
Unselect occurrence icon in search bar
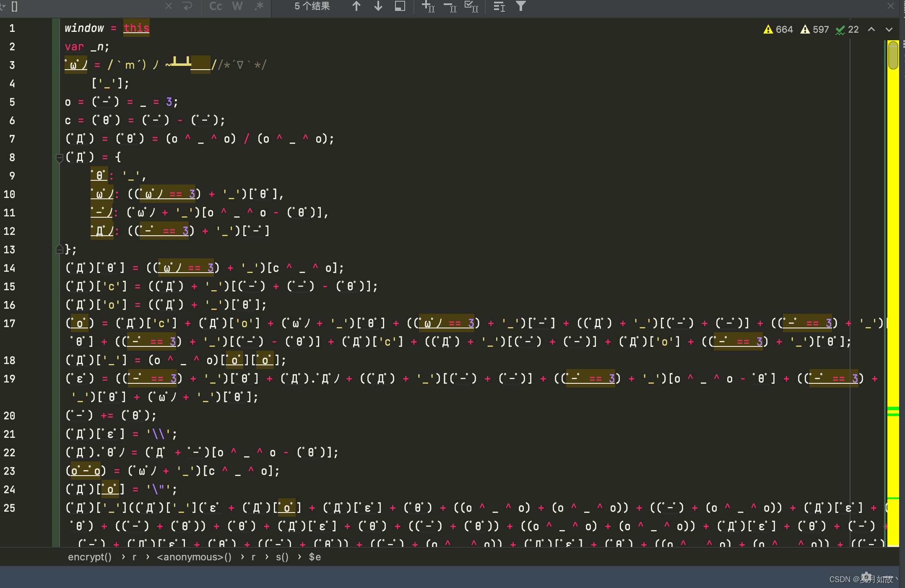pyautogui.click(x=450, y=6)
